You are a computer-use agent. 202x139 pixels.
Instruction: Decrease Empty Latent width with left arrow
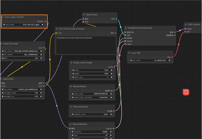tap(73, 70)
